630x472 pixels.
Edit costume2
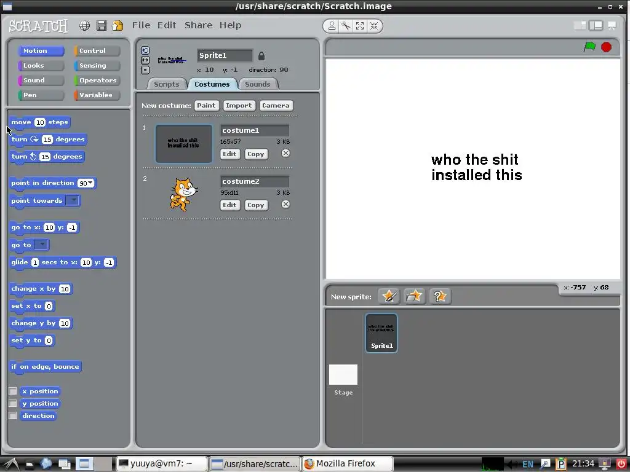(230, 205)
